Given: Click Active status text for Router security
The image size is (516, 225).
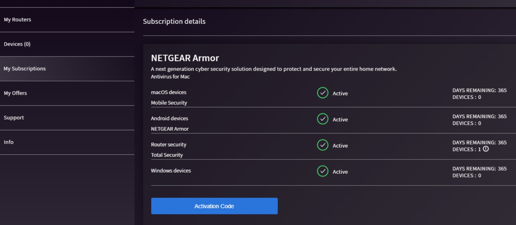Looking at the screenshot, I should [340, 146].
